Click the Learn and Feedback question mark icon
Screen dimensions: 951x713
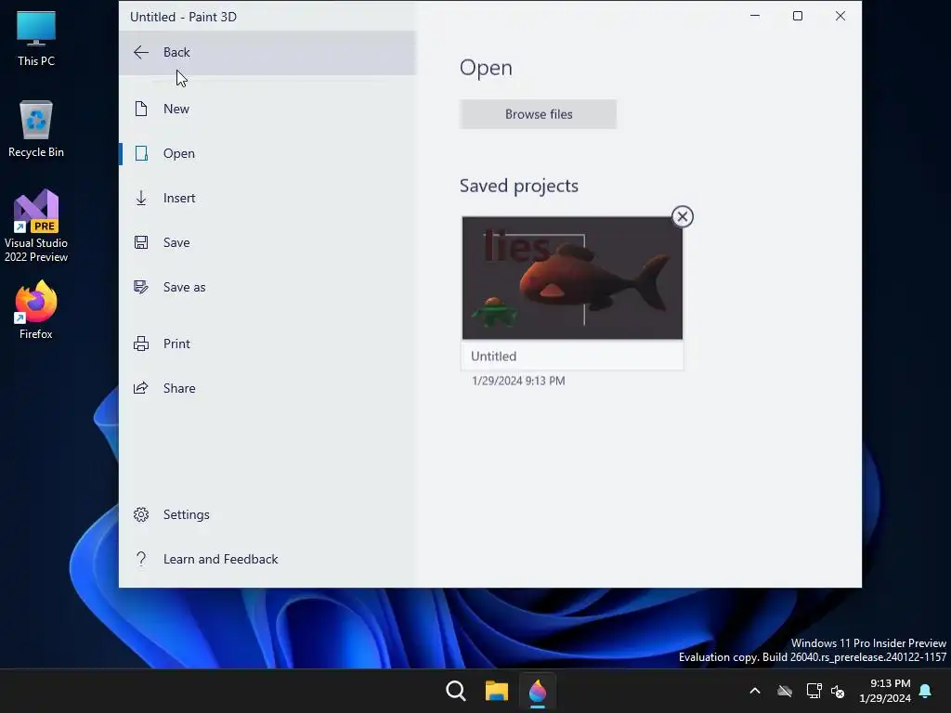coord(141,558)
